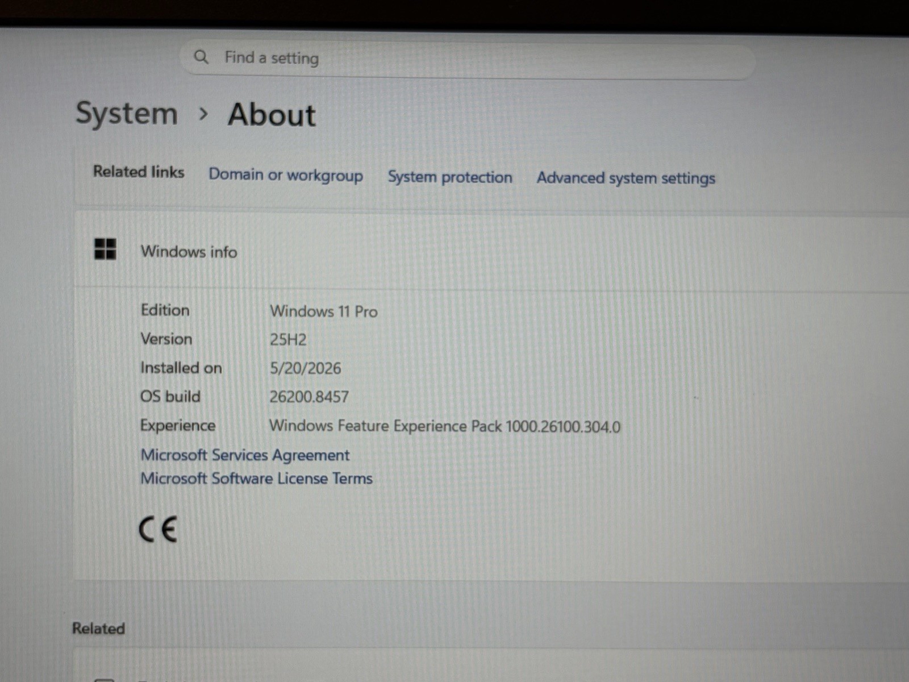This screenshot has width=909, height=682.
Task: Click the Related section heading
Action: (98, 629)
